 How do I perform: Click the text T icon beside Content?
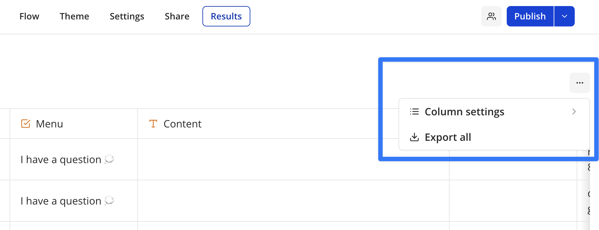click(153, 124)
